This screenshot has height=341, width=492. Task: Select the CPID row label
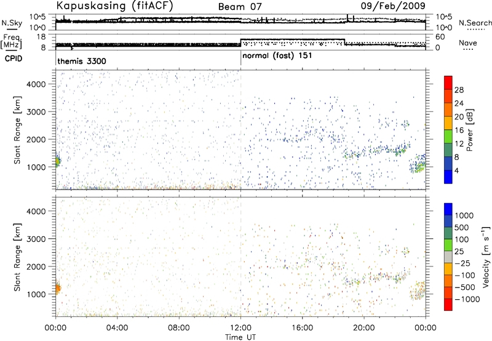(14, 58)
